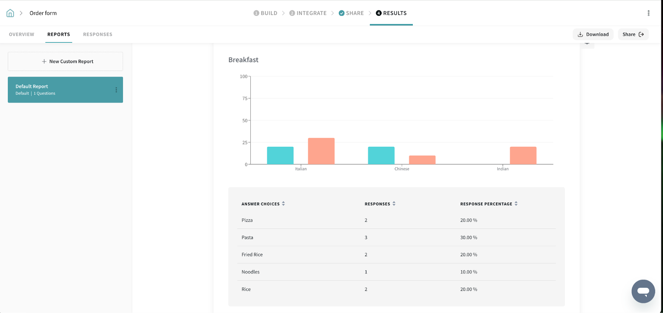The width and height of the screenshot is (663, 313).
Task: Switch to the Overview tab
Action: [22, 34]
